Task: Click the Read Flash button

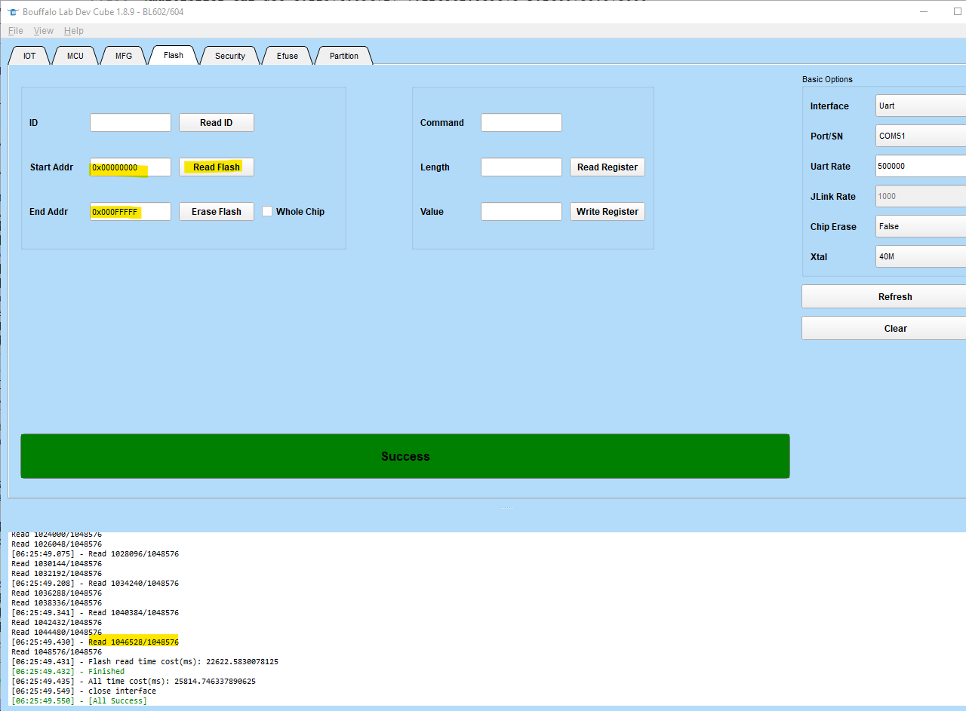Action: click(x=217, y=167)
